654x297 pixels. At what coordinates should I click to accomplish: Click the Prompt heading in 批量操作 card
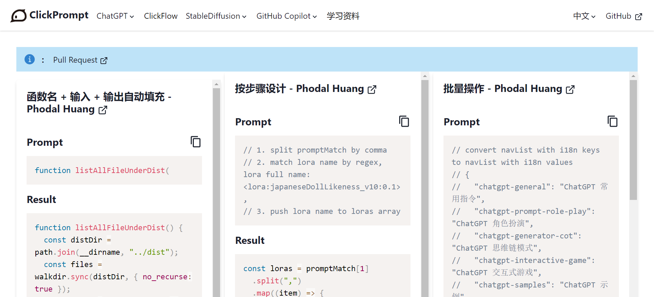tap(462, 122)
